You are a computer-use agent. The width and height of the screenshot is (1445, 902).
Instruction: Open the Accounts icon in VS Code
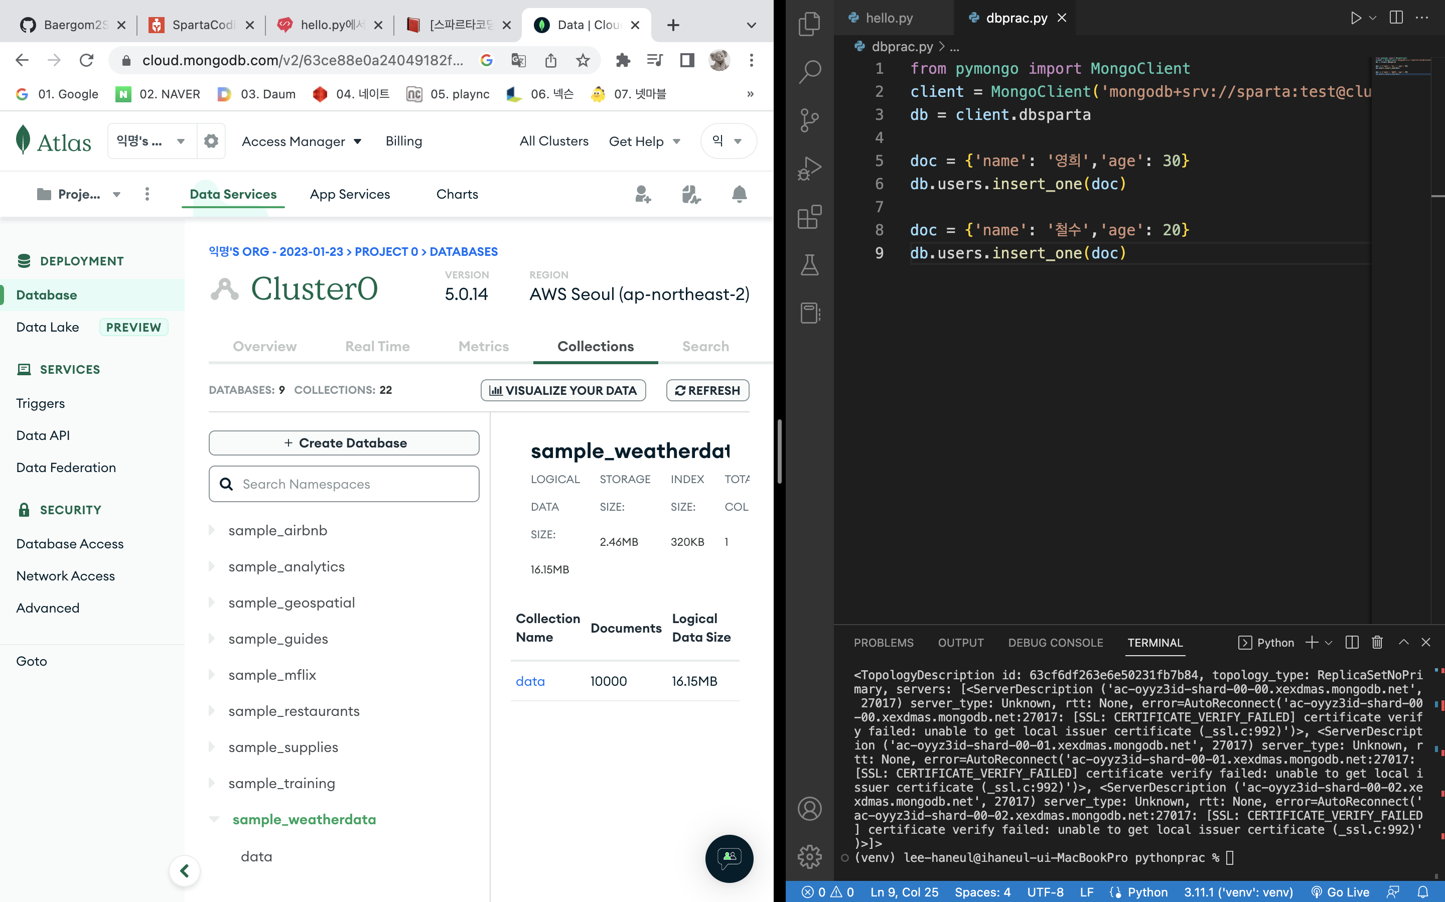pyautogui.click(x=809, y=809)
